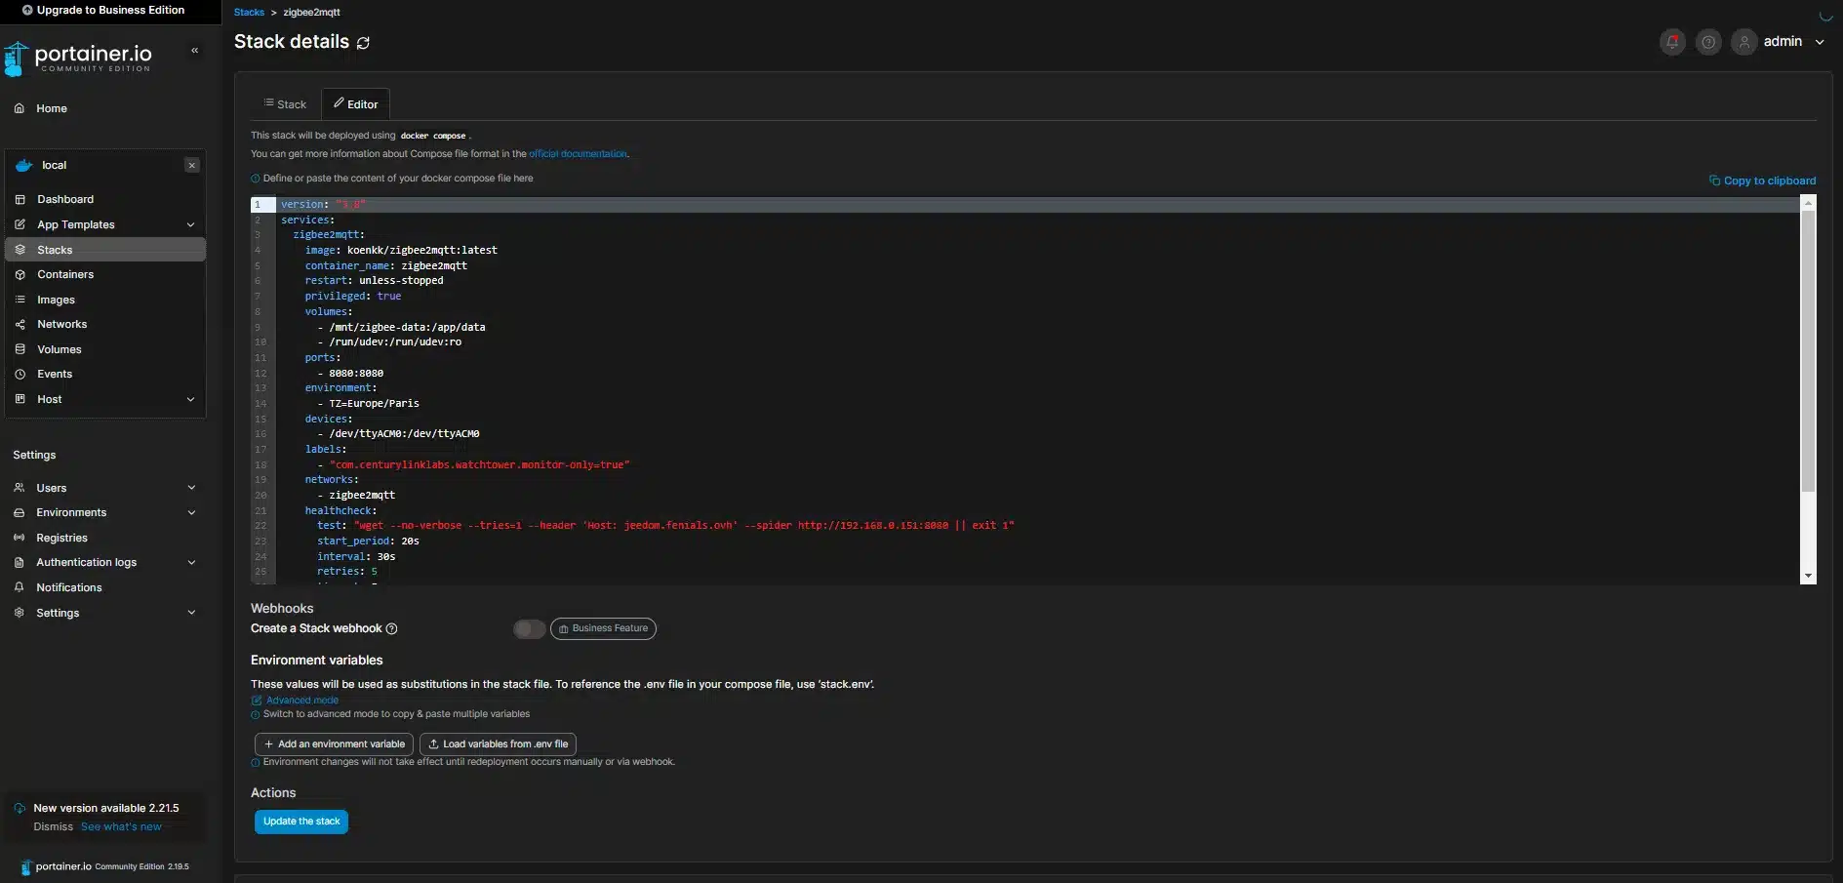Copy the compose file to clipboard

[1762, 181]
